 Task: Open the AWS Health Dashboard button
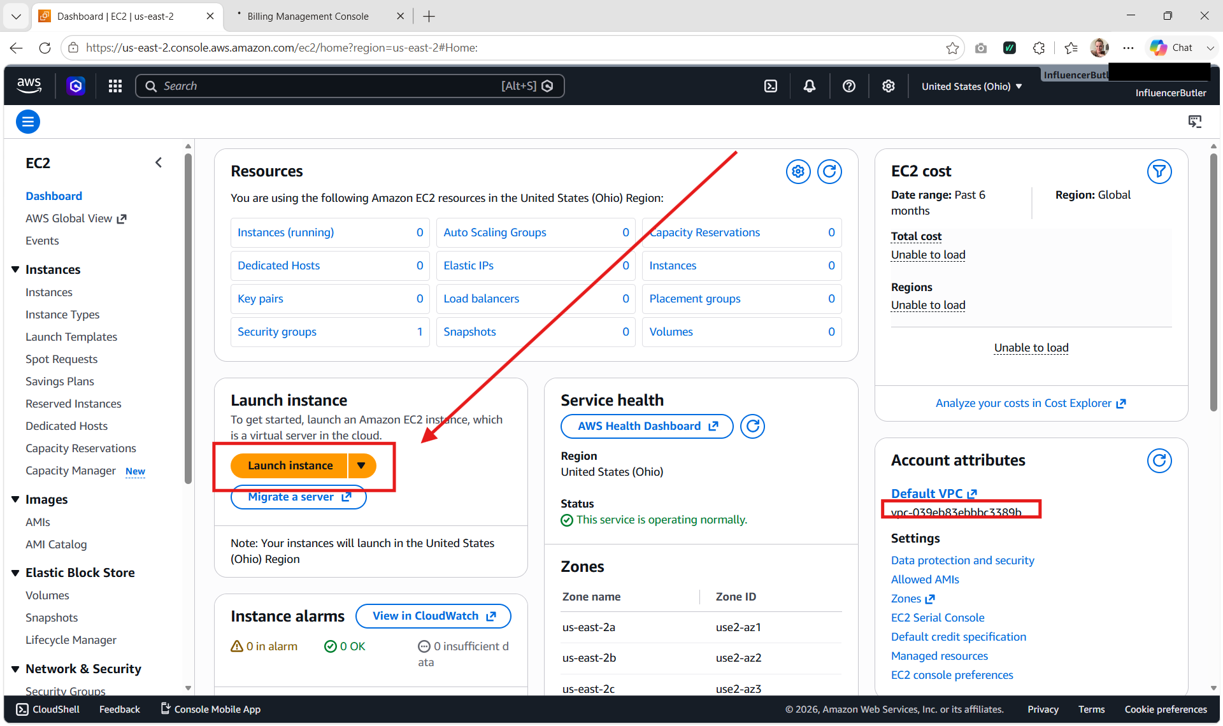pos(647,426)
